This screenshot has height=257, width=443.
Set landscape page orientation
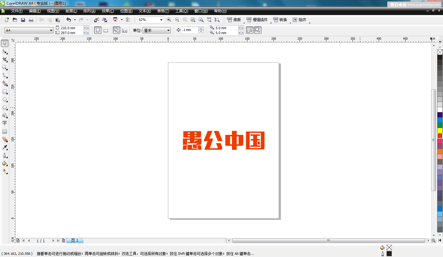click(106, 30)
